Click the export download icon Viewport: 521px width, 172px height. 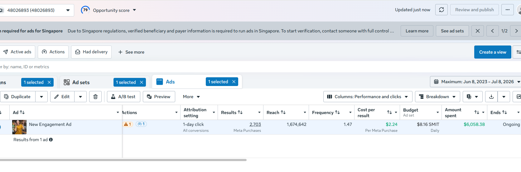[x=491, y=97]
